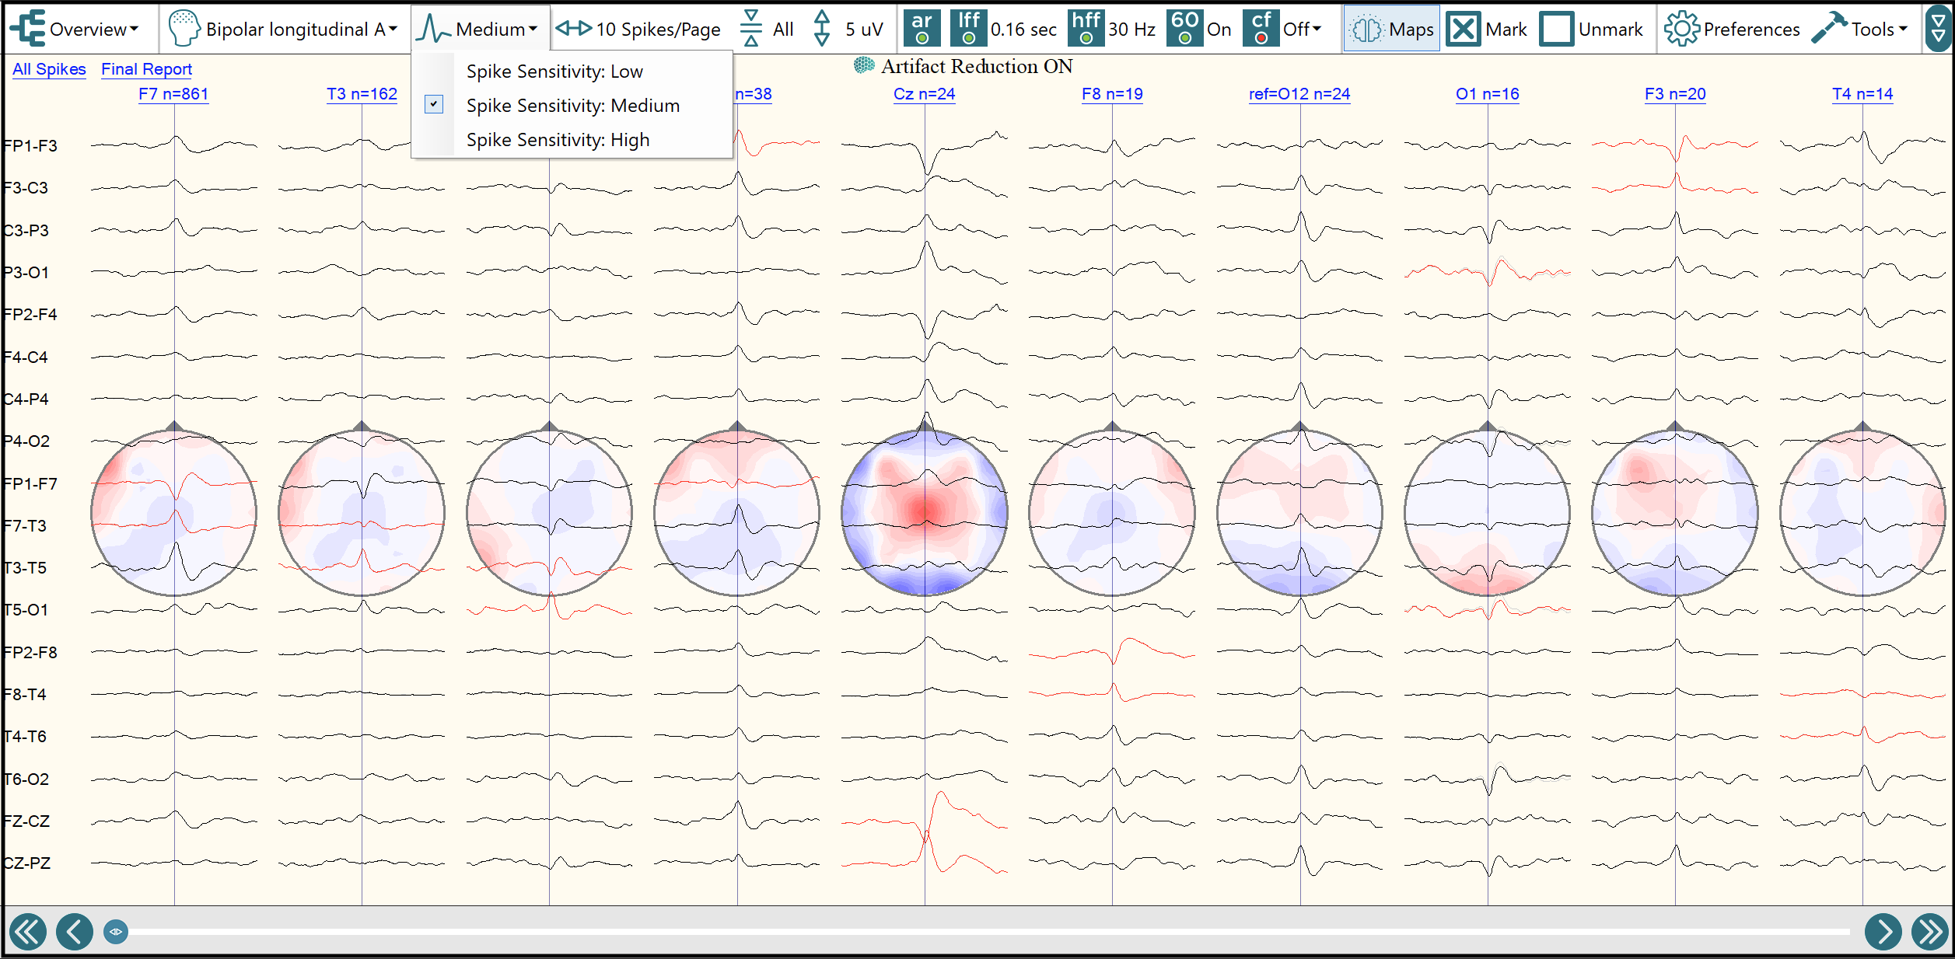Image resolution: width=1955 pixels, height=959 pixels.
Task: Change the 10 Spikes/Page setting
Action: click(x=658, y=30)
